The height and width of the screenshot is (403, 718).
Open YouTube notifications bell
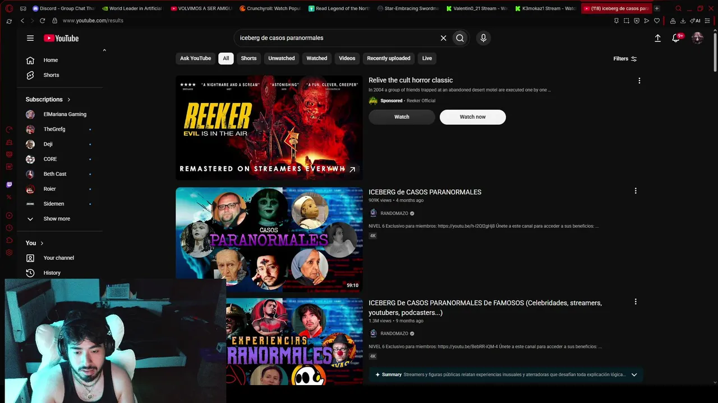(676, 38)
